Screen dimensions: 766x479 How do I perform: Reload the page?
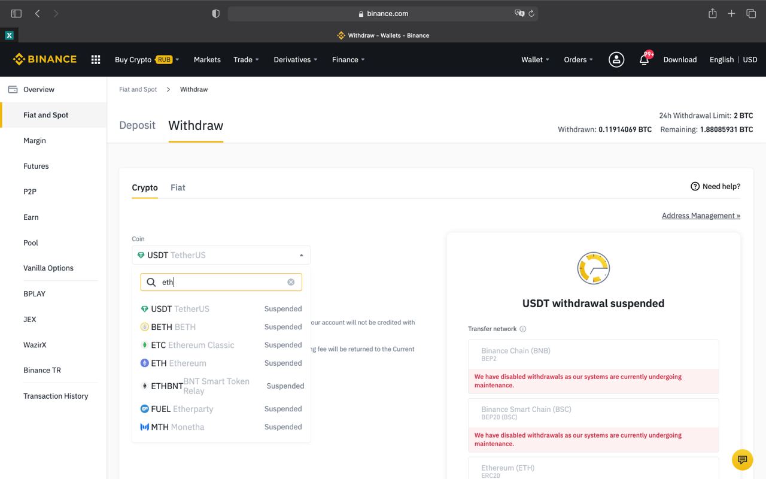click(x=531, y=13)
